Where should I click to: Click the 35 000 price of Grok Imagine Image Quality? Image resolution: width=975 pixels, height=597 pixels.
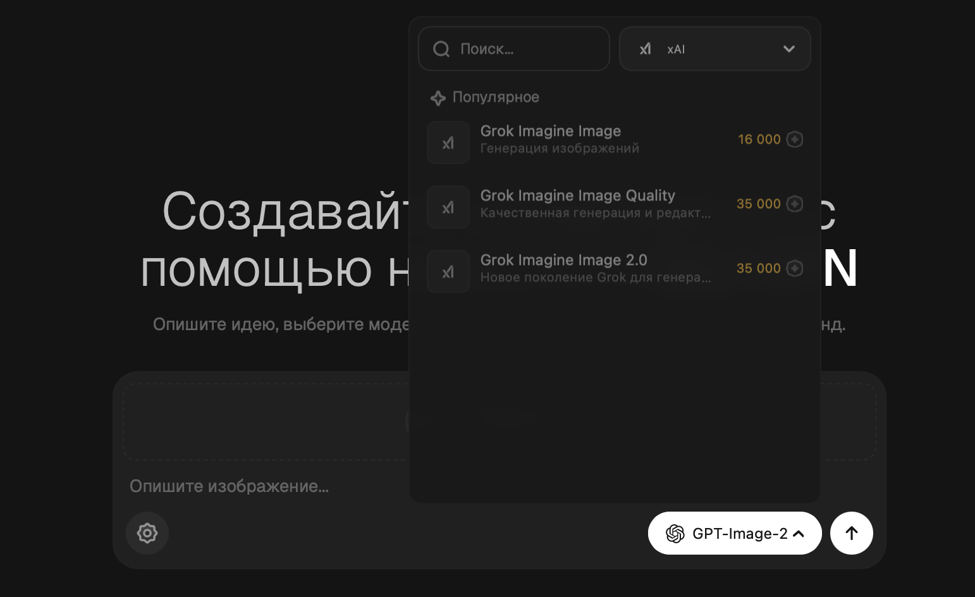pyautogui.click(x=759, y=204)
